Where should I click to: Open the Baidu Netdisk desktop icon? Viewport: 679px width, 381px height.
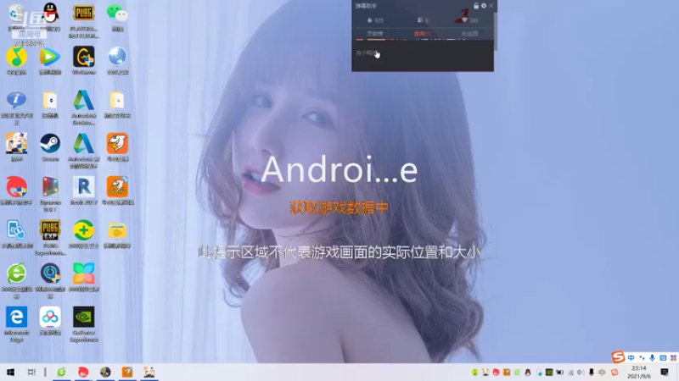50,317
